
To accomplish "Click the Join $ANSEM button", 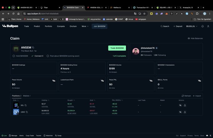I will (99, 26).
